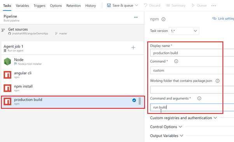This screenshot has width=234, height=142.
Task: Click the info icon next to npm title
Action: click(163, 19)
